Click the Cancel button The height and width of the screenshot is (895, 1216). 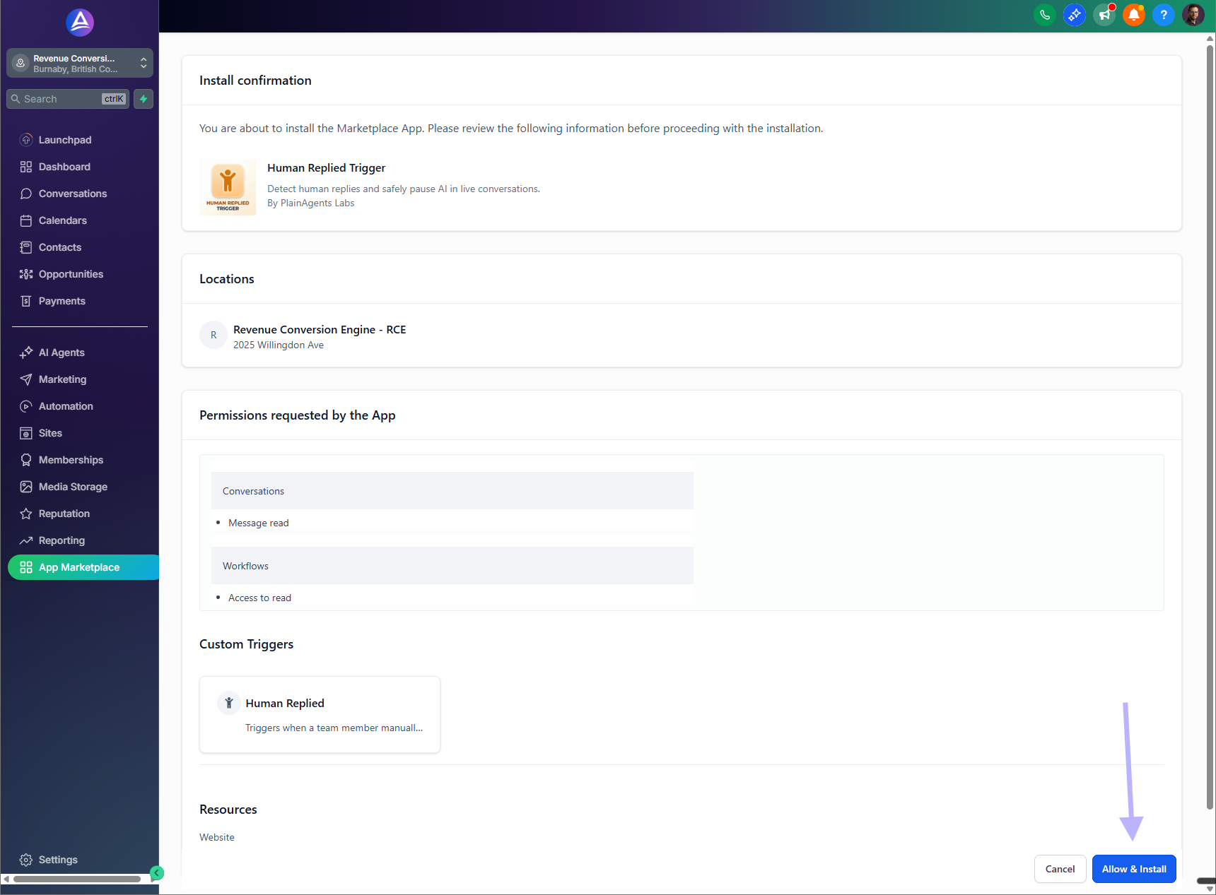[1060, 869]
